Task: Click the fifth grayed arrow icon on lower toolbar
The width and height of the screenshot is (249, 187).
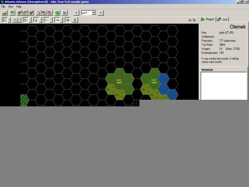Action: point(47,20)
